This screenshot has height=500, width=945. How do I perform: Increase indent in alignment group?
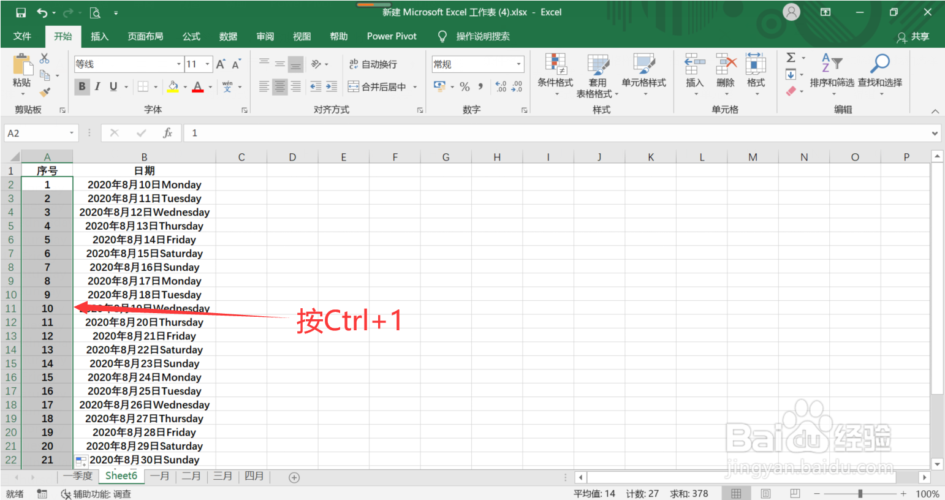tap(332, 86)
